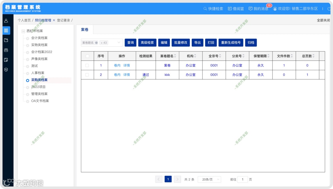Viewport: 333px width, 189px height.
Task: Open 卷内 link in row 2
Action: click(x=117, y=75)
